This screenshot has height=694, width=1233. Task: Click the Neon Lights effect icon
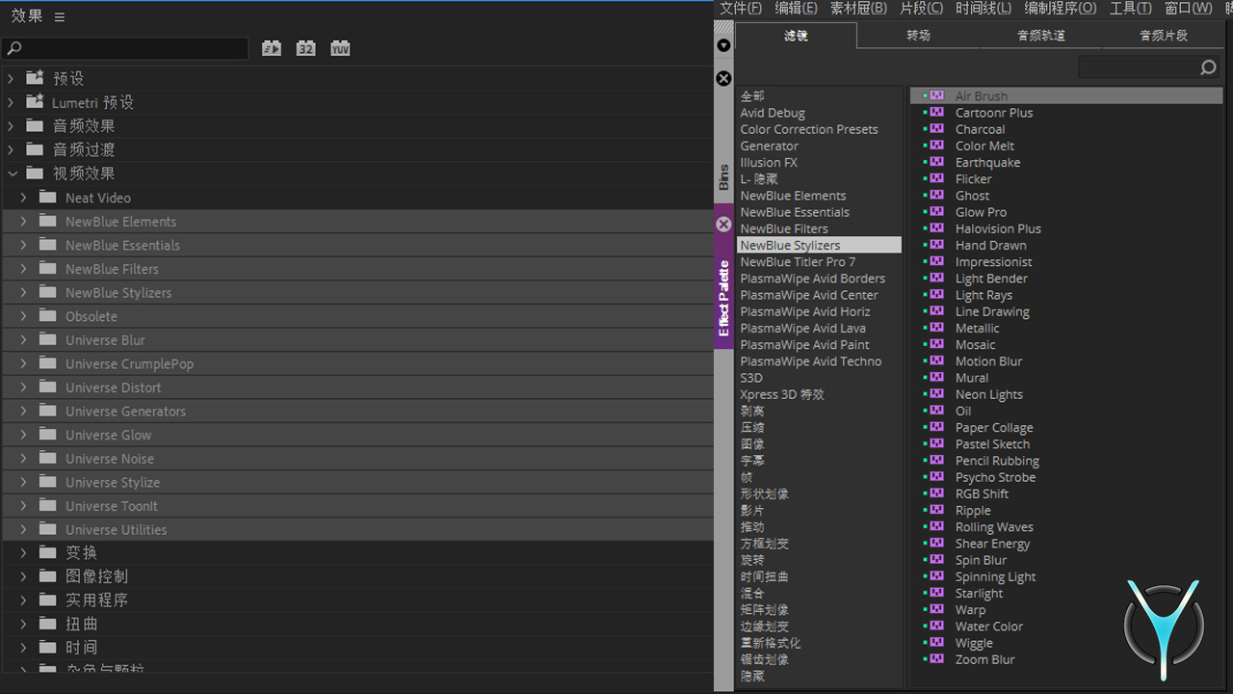tap(936, 393)
